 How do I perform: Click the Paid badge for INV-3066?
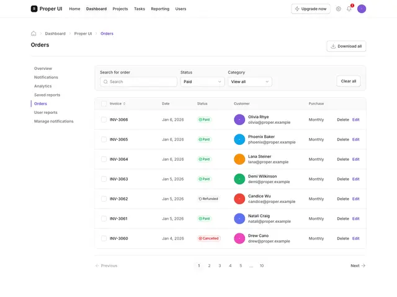tap(204, 119)
